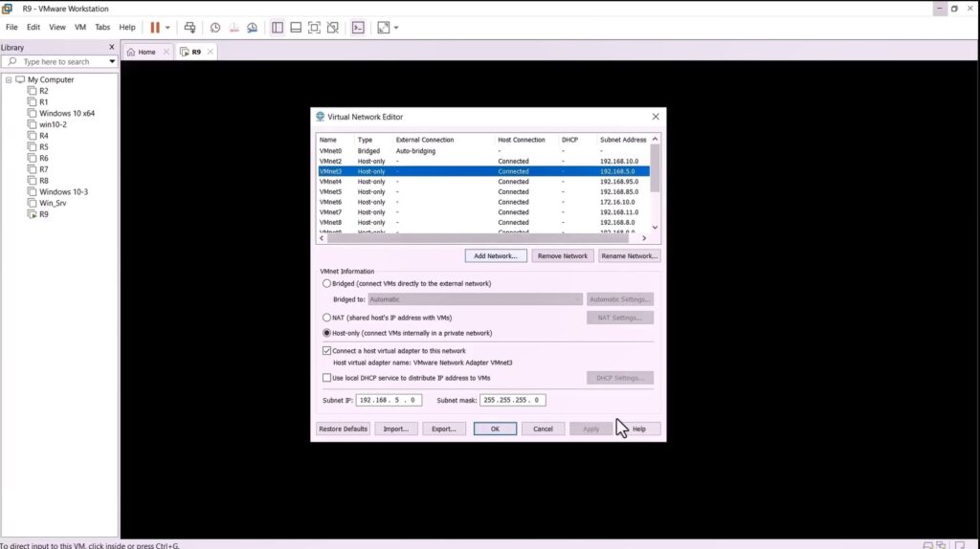Screen dimensions: 980x549
Task: Select the NAT radio button
Action: pyautogui.click(x=326, y=318)
